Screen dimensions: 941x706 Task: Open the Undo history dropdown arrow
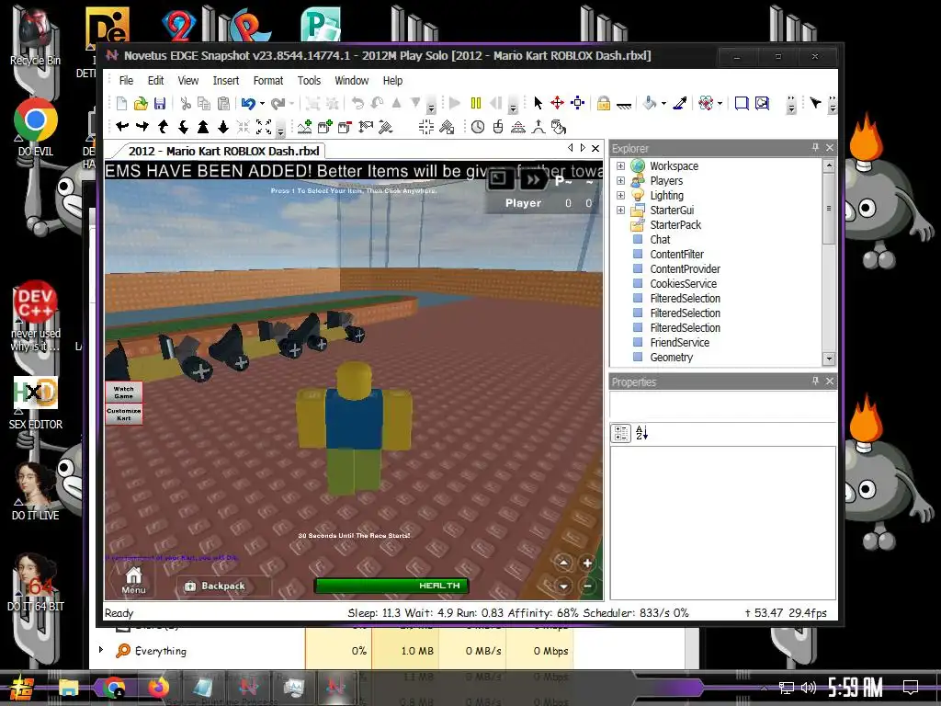(262, 103)
